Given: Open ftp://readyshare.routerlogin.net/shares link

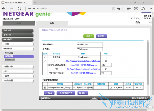Looking at the screenshot, I should coord(83,69).
